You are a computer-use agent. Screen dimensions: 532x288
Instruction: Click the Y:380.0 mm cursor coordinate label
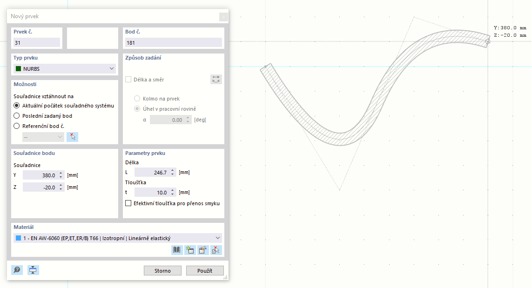(x=510, y=28)
